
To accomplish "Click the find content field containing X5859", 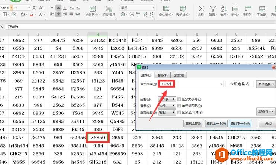I will pyautogui.click(x=192, y=84).
